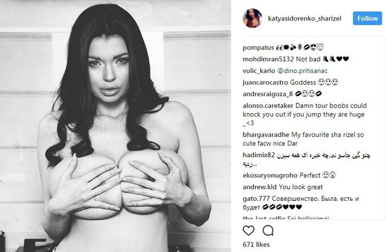Visit ekosuryonugroho's profile
This screenshot has width=386, height=252.
pos(270,176)
